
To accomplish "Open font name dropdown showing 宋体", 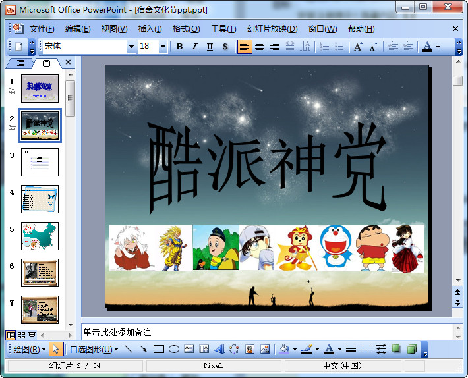I will [131, 47].
